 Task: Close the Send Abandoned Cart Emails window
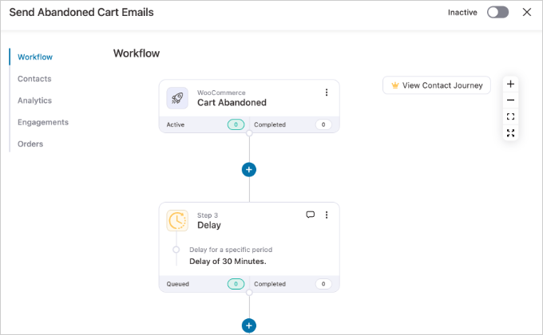526,13
